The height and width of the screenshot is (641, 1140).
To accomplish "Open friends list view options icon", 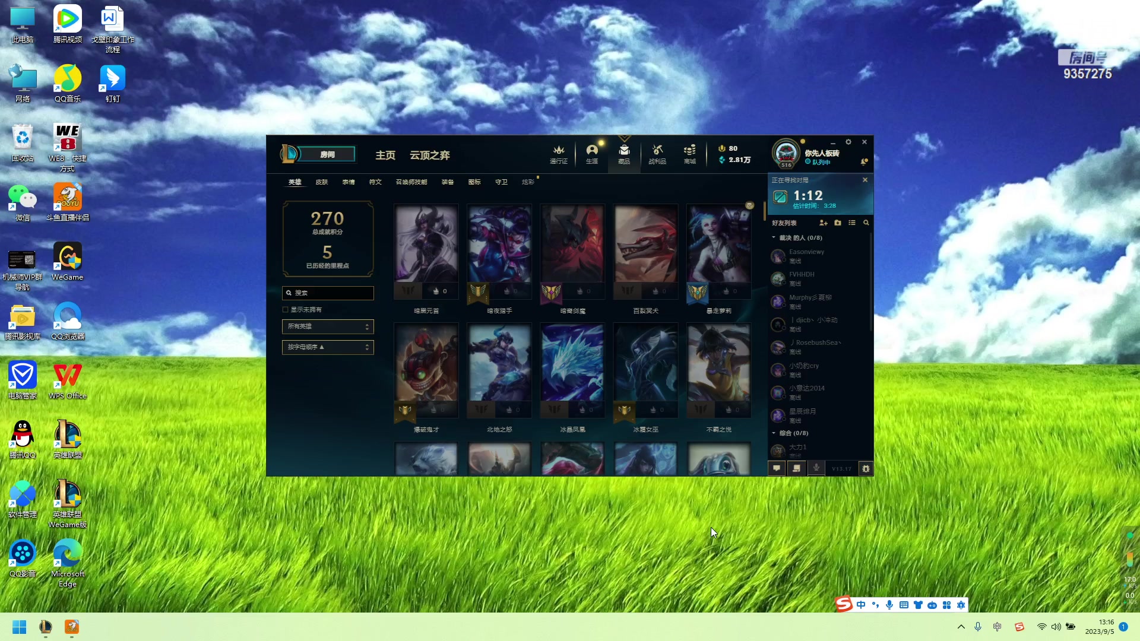I will pyautogui.click(x=852, y=223).
